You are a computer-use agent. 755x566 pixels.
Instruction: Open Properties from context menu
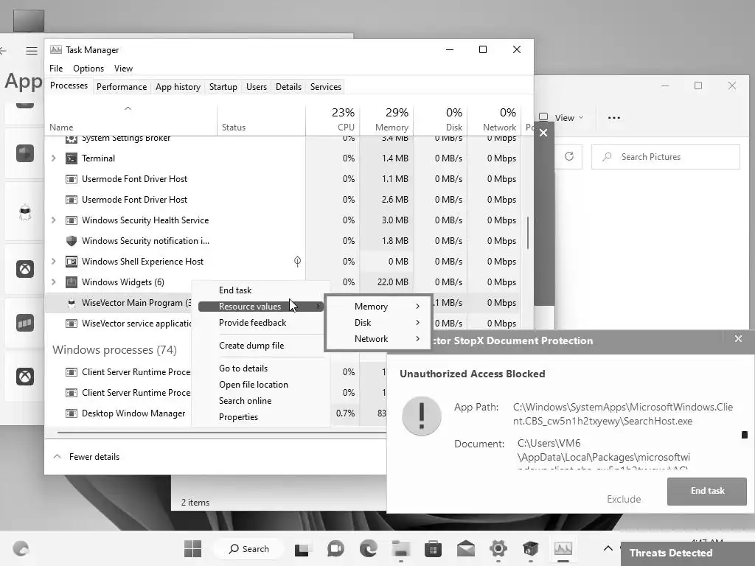(x=238, y=417)
